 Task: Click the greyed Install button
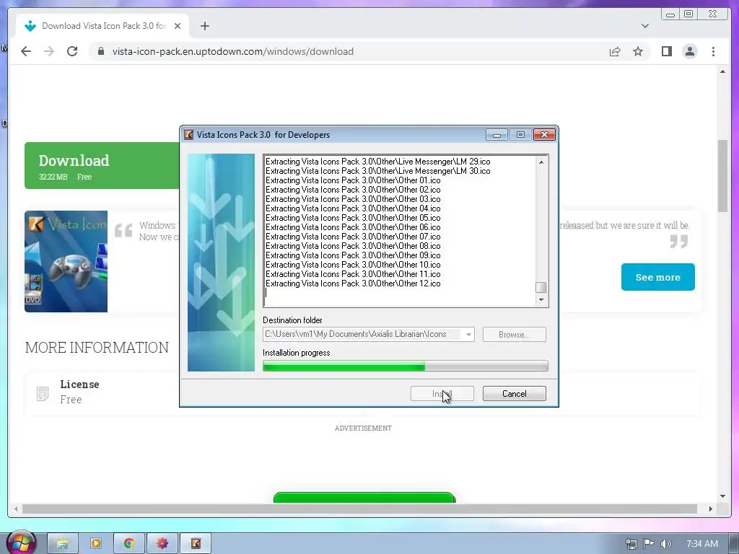point(442,393)
